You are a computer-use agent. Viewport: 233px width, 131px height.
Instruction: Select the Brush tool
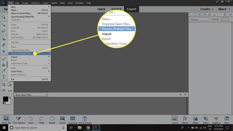[x=4, y=59]
